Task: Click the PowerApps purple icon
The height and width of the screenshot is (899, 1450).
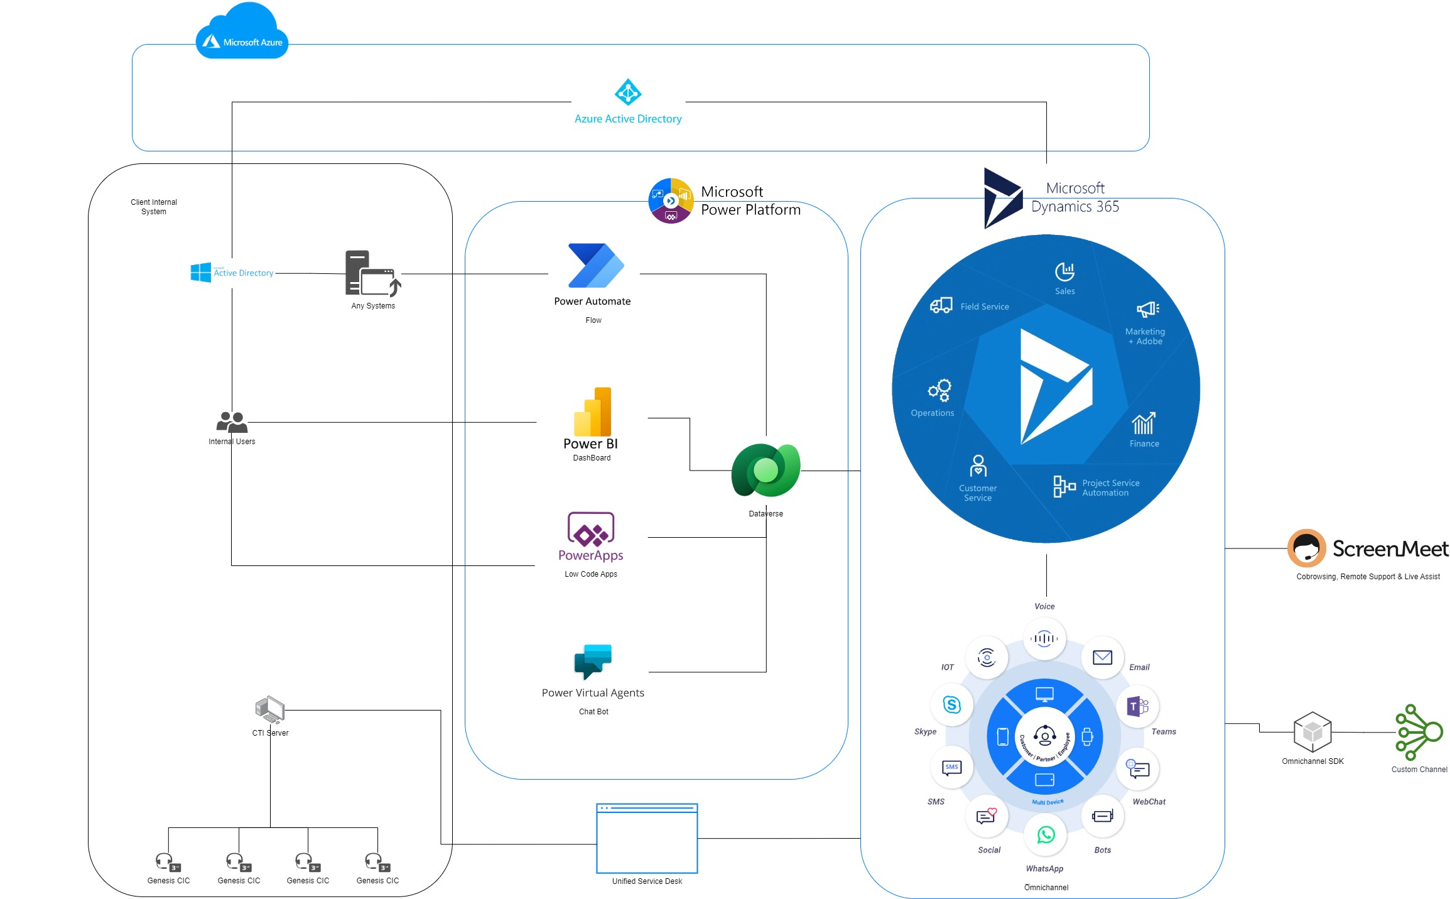Action: 591,530
